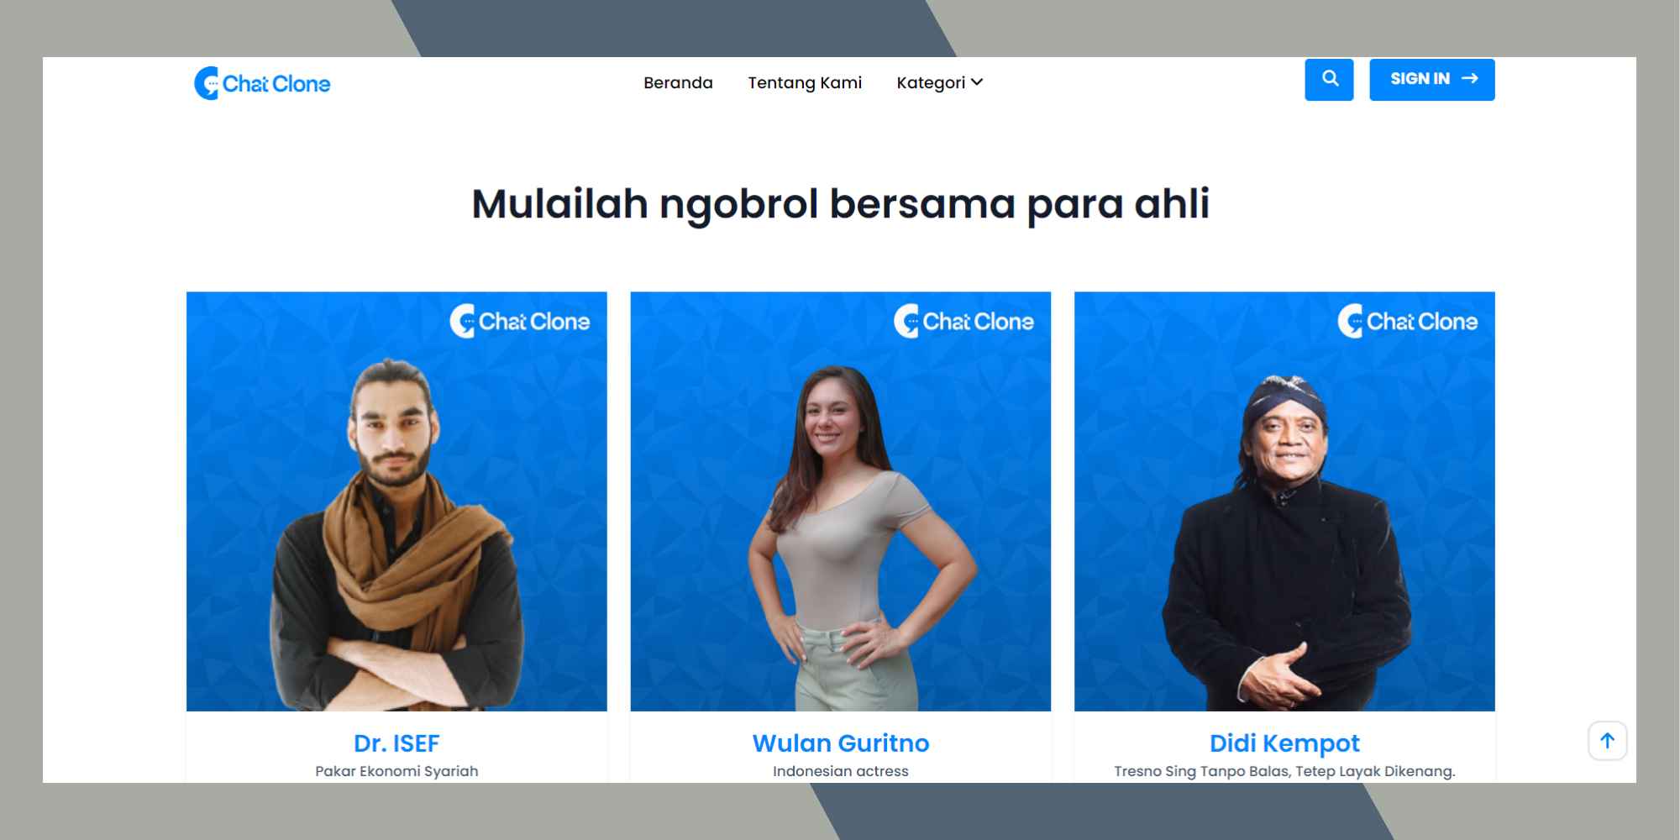The height and width of the screenshot is (840, 1680).
Task: Open the Tentang Kami page
Action: coord(805,82)
